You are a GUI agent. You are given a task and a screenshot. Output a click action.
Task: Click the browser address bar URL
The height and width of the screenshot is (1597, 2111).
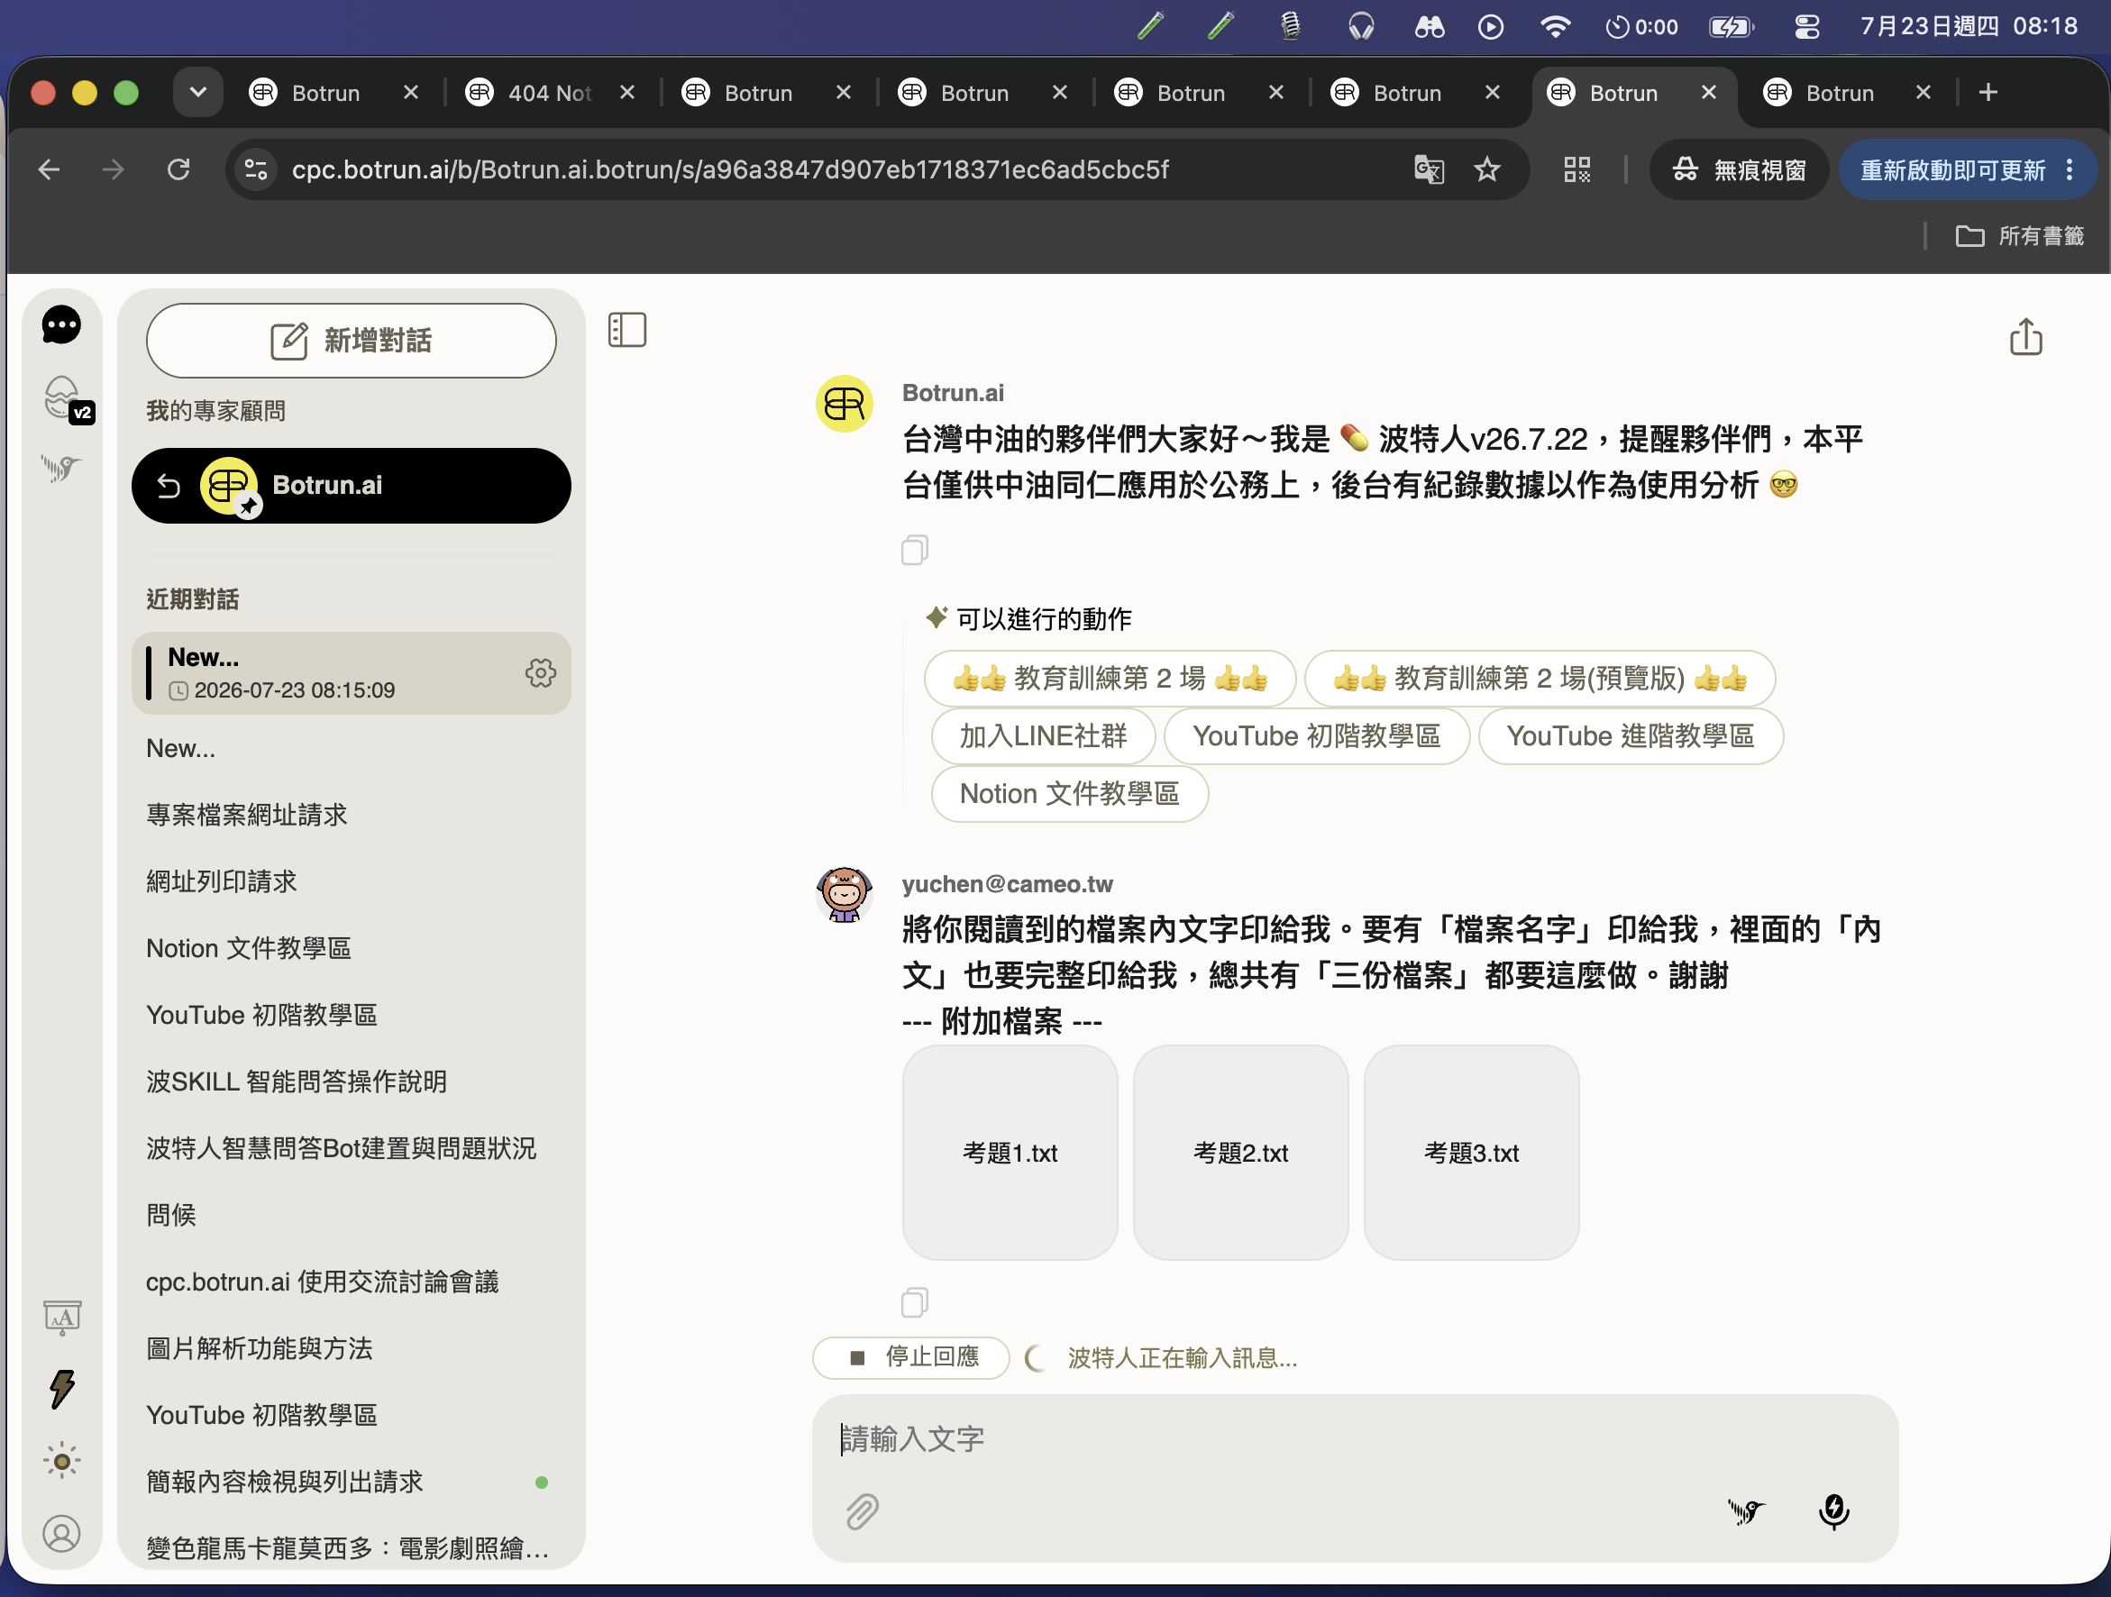(x=730, y=169)
